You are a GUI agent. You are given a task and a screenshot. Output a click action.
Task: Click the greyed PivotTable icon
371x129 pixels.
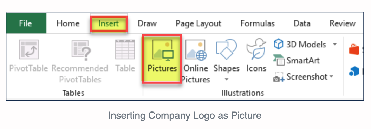tap(28, 49)
